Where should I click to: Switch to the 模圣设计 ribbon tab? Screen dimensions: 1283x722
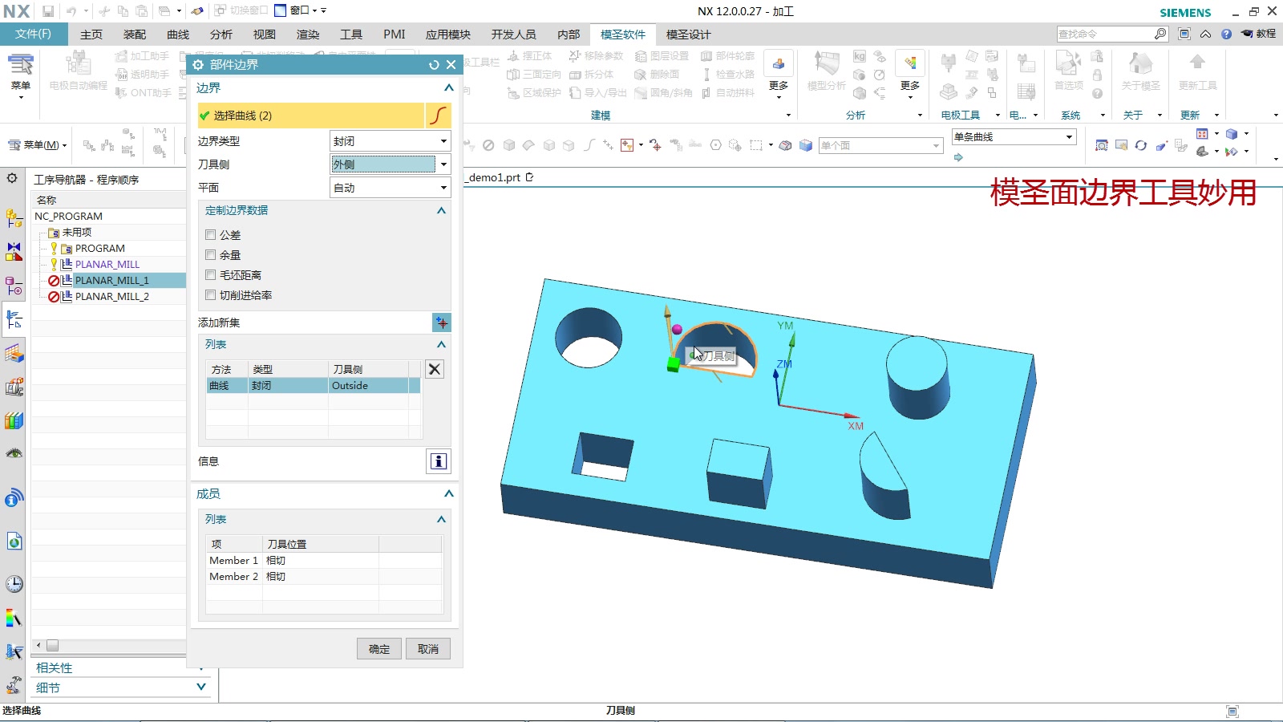tap(688, 34)
